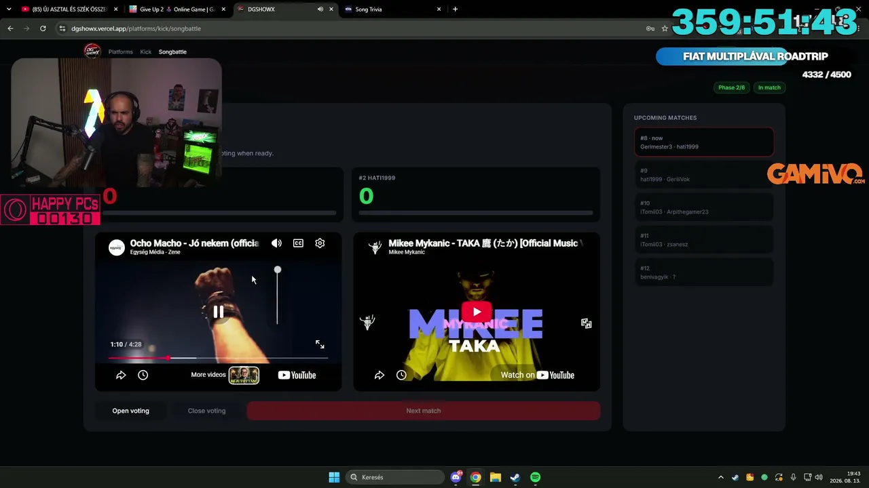Click the Open voting button
This screenshot has height=488, width=869.
point(130,411)
